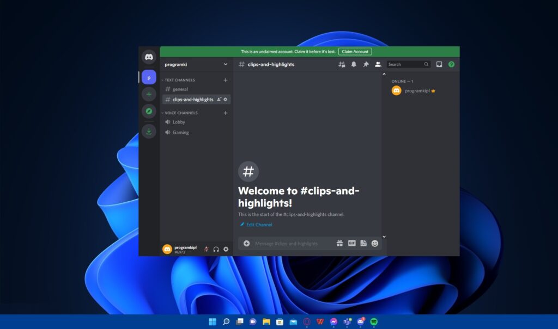Join the Lobby voice channel
This screenshot has height=329, width=558.
[196, 122]
